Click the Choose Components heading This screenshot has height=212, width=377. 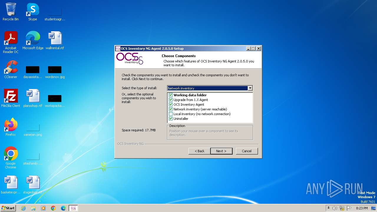coord(178,56)
